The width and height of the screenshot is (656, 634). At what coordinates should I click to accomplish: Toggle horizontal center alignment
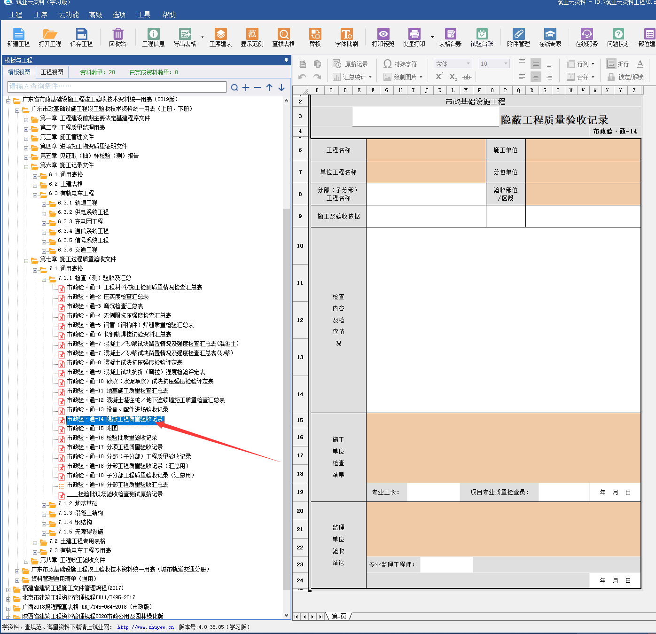(536, 77)
